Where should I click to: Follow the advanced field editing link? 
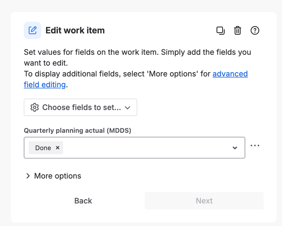[x=230, y=74]
